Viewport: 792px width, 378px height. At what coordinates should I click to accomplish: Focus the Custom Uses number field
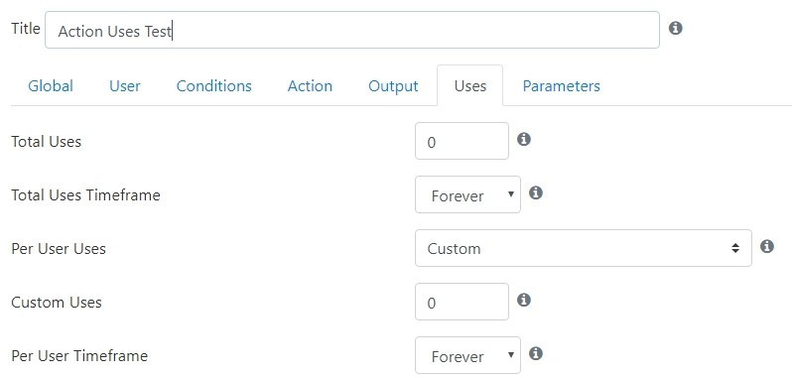(462, 302)
